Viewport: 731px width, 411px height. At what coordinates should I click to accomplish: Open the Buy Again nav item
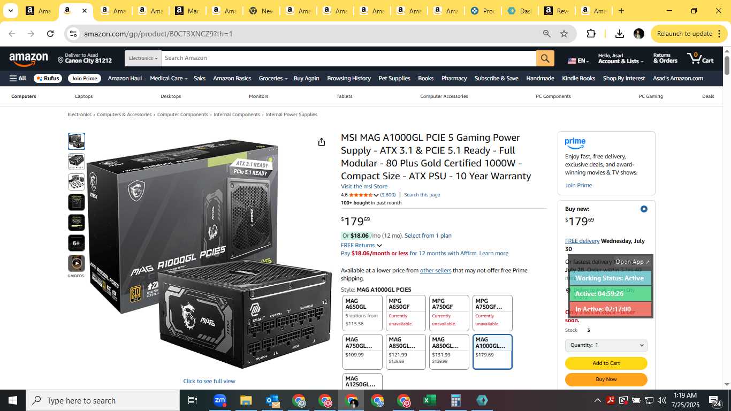pyautogui.click(x=306, y=78)
